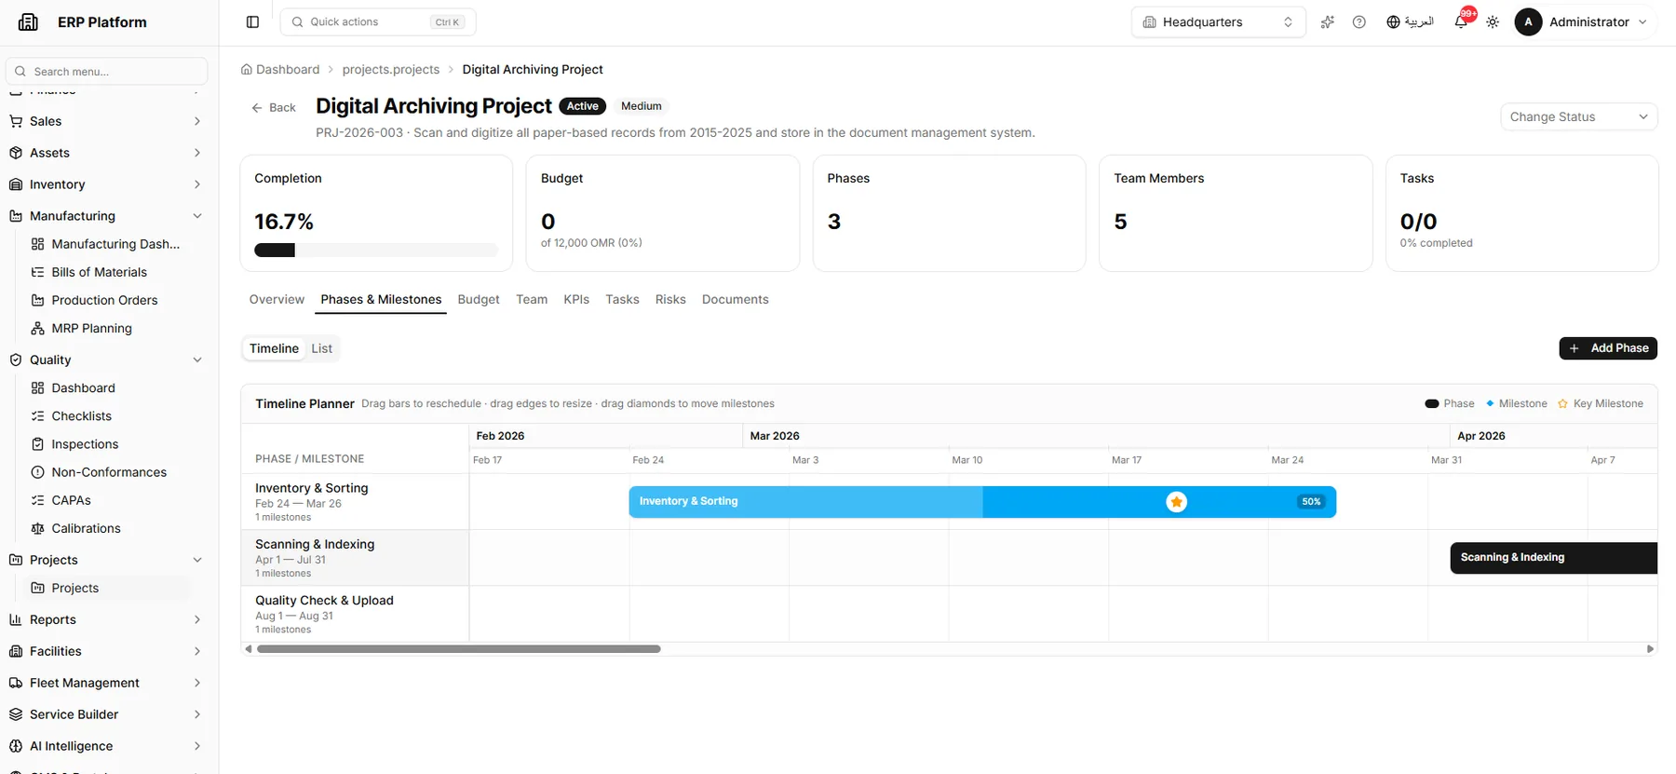Screen dimensions: 1676x774
Task: Collapse the Quality menu chevron
Action: pos(197,360)
